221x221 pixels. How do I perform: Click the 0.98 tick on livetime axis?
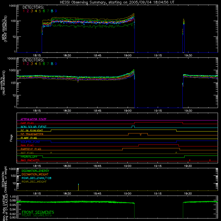[x=13, y=200]
